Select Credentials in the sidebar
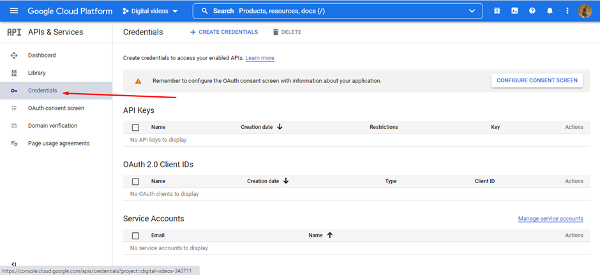The height and width of the screenshot is (275, 600). [x=43, y=91]
